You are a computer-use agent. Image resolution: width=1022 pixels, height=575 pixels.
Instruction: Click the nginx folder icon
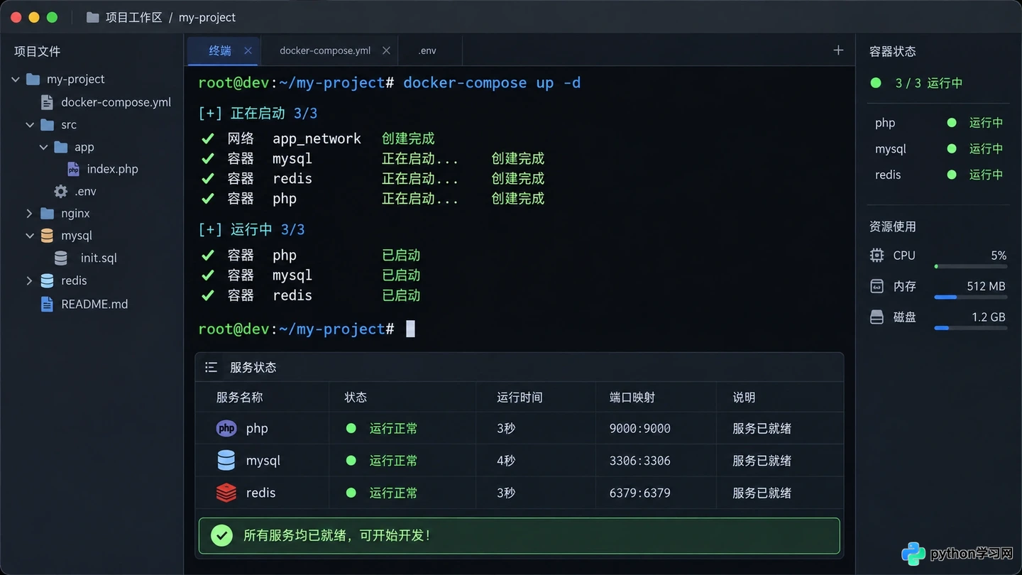[47, 213]
